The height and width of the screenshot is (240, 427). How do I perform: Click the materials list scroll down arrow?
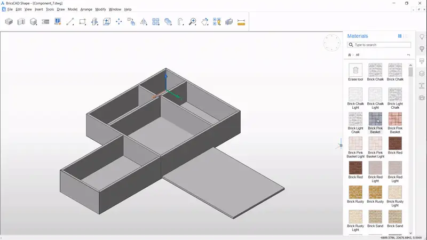click(x=410, y=233)
